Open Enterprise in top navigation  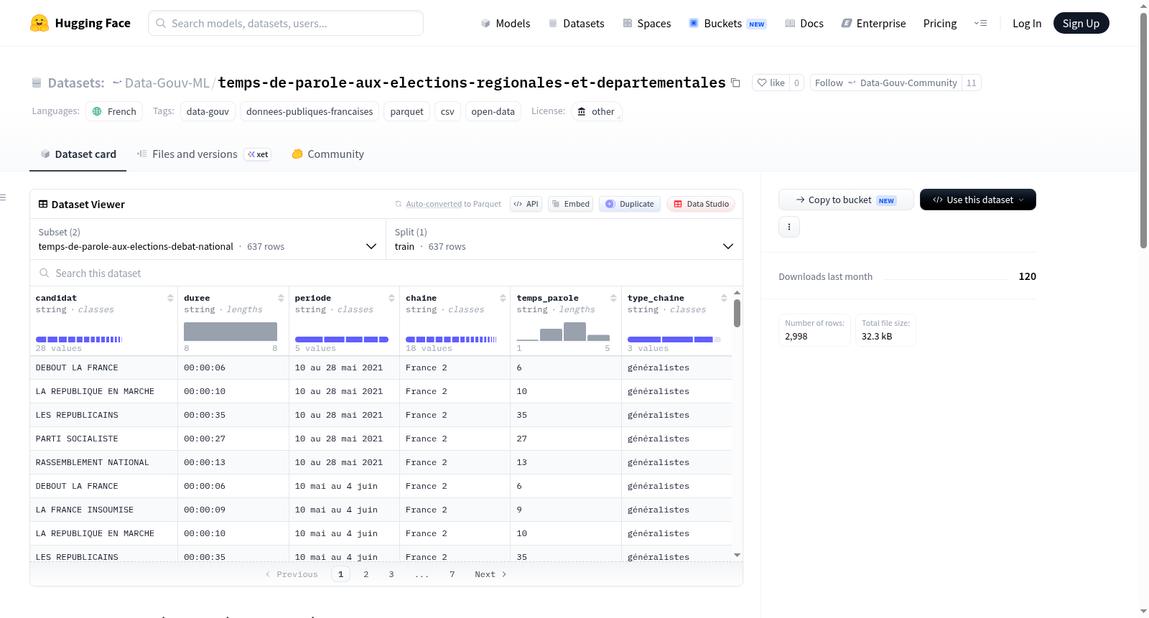(873, 23)
